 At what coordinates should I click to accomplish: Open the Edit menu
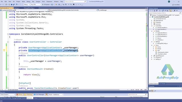(x=6, y=1)
